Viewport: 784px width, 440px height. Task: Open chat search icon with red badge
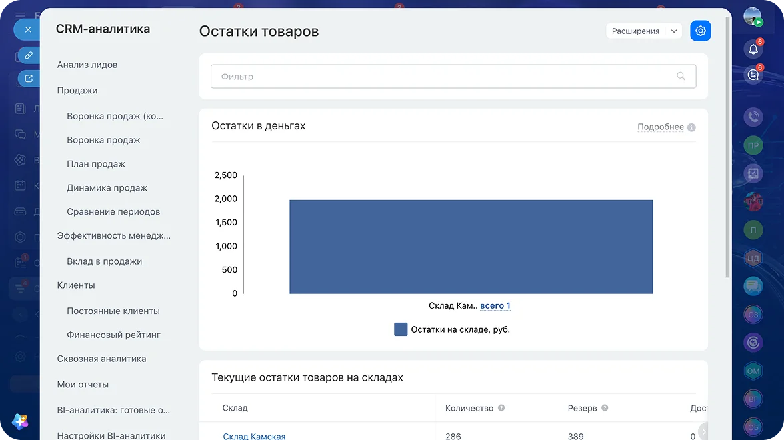tap(753, 75)
